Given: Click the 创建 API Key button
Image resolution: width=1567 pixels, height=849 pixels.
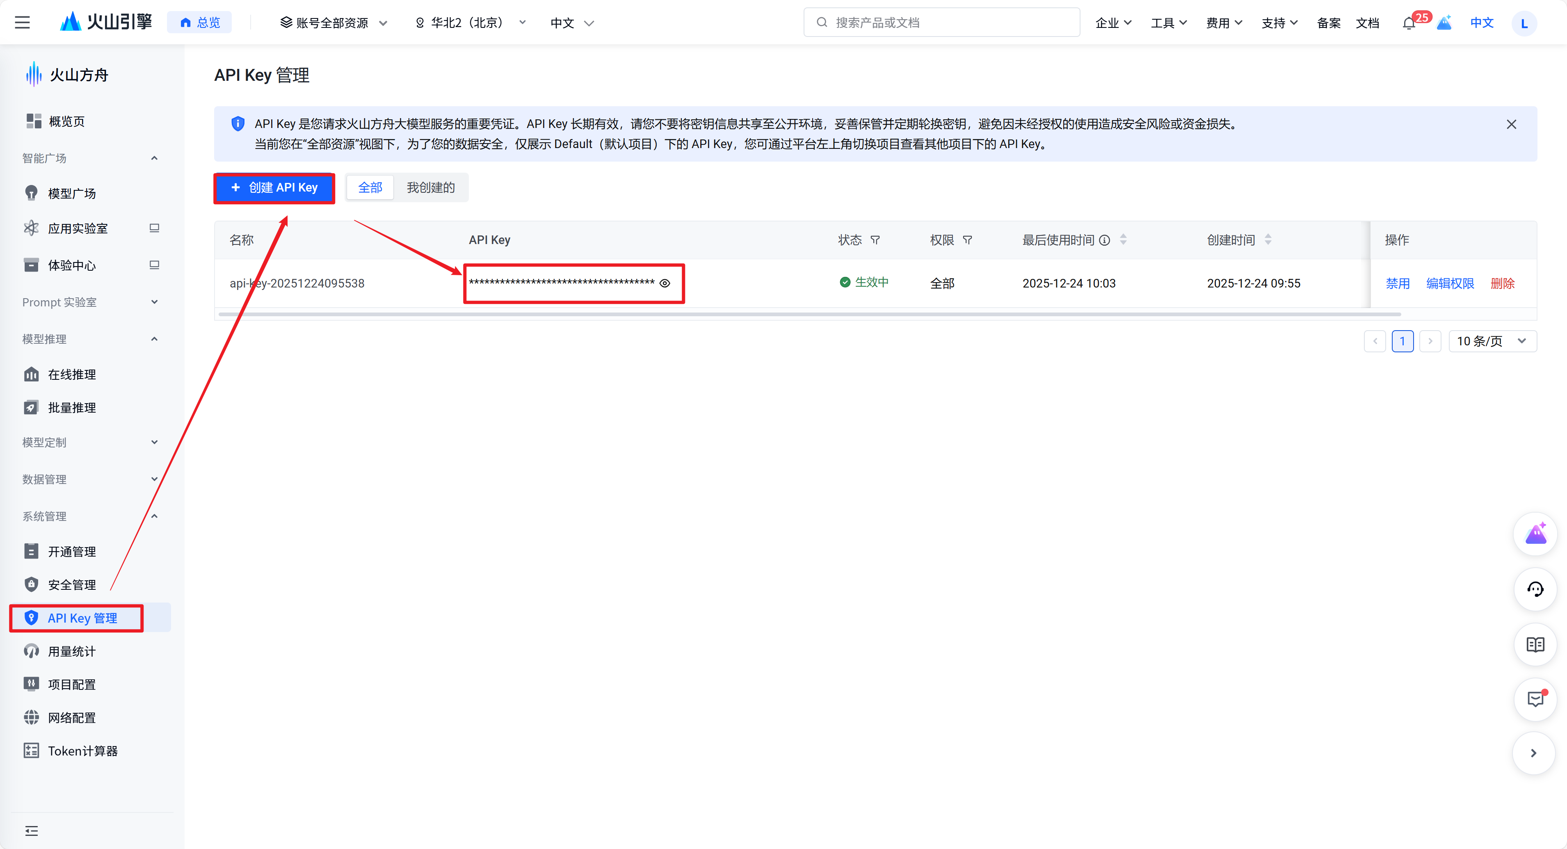Looking at the screenshot, I should click(274, 187).
